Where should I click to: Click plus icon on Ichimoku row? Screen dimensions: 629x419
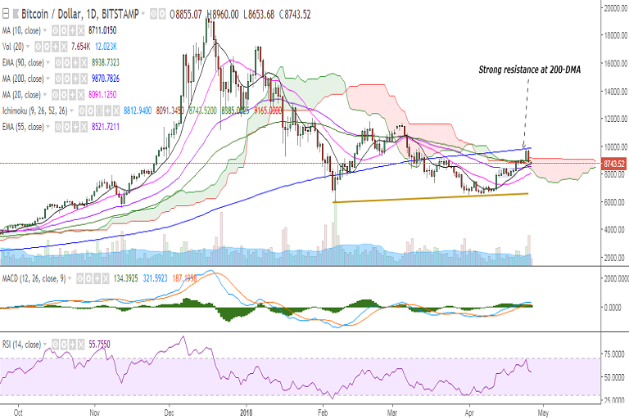tap(108, 110)
